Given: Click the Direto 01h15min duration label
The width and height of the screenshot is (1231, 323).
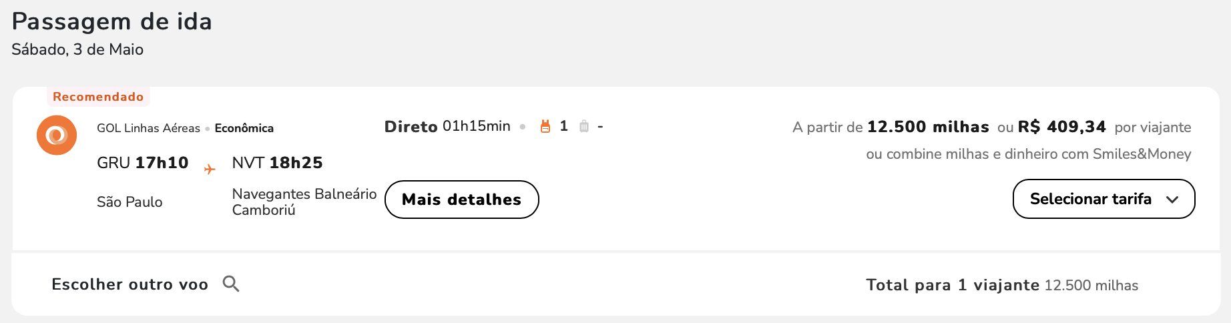Looking at the screenshot, I should 447,126.
